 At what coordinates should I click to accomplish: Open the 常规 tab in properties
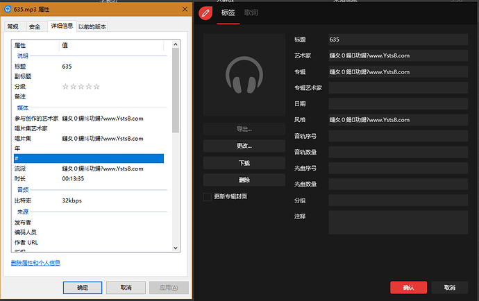(13, 27)
